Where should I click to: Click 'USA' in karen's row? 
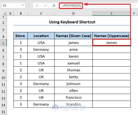pos(41,56)
